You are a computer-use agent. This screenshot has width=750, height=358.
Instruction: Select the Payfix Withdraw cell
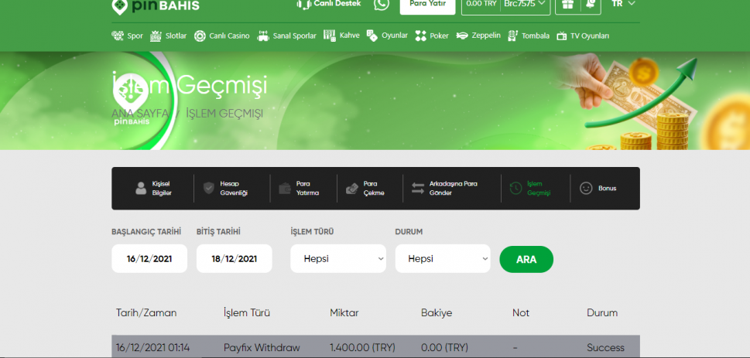click(262, 347)
